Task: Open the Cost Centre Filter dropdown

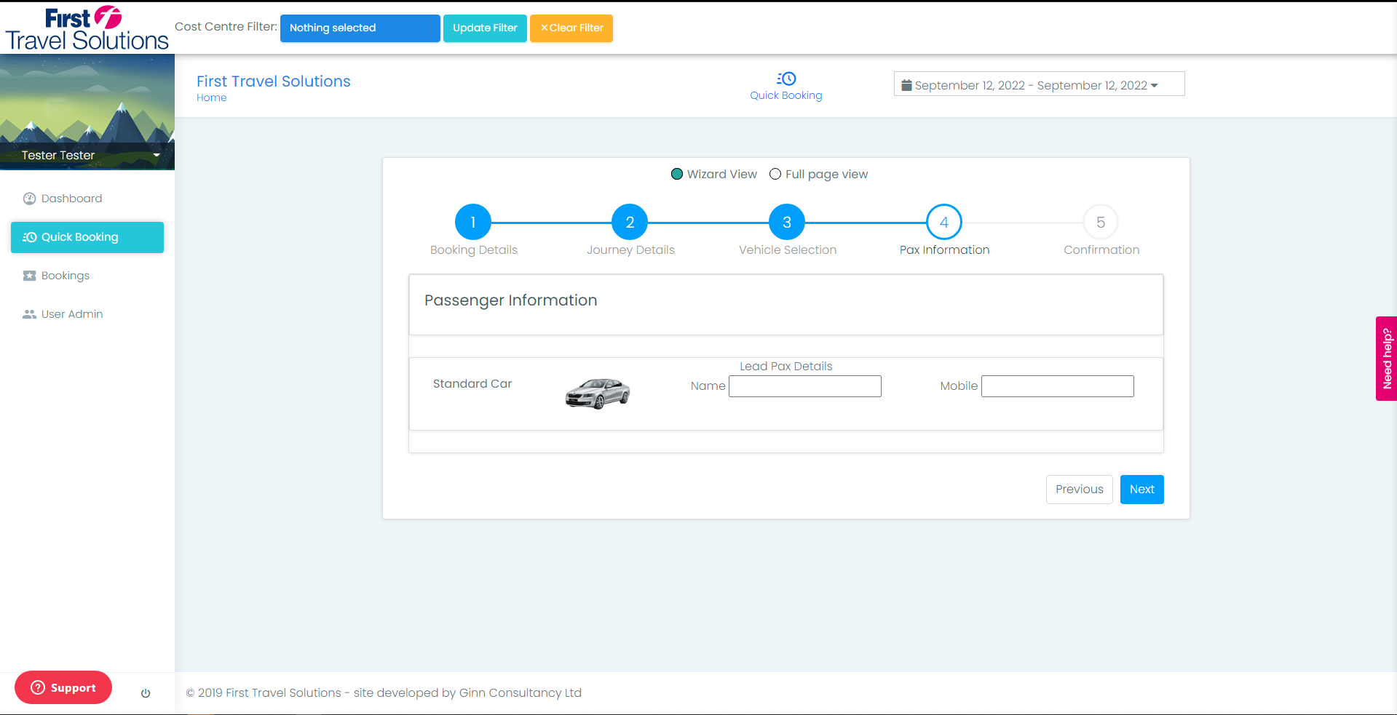Action: click(360, 28)
